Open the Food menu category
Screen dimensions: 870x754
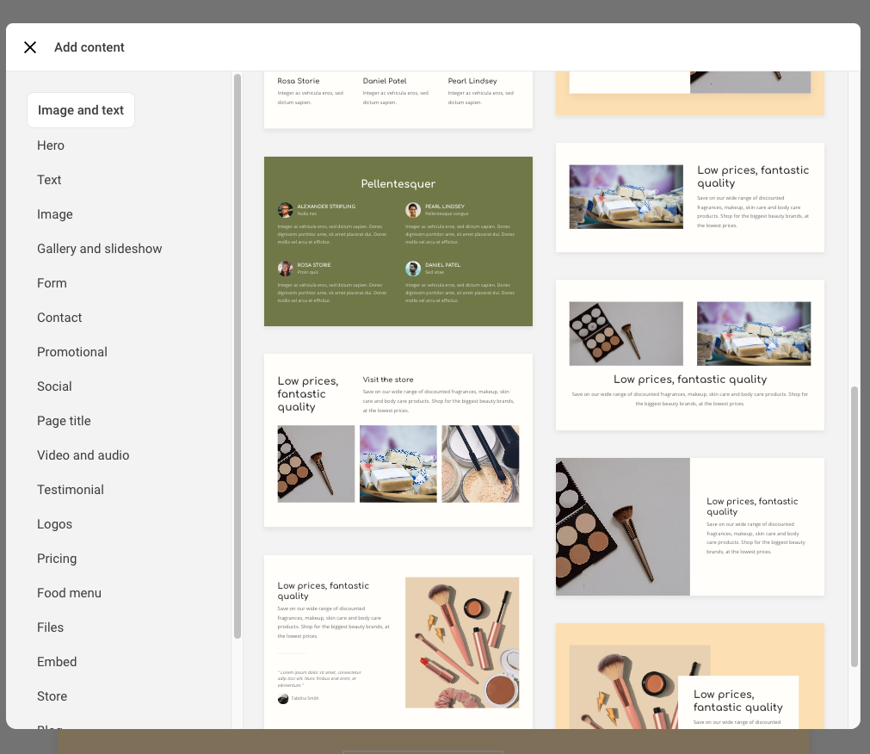pos(69,592)
